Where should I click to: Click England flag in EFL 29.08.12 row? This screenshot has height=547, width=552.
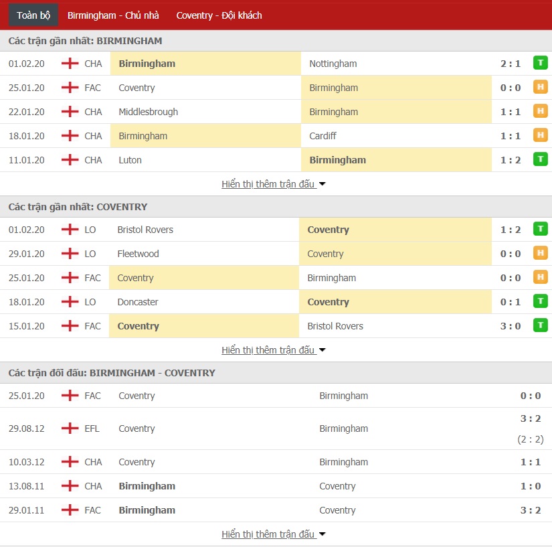coord(70,428)
